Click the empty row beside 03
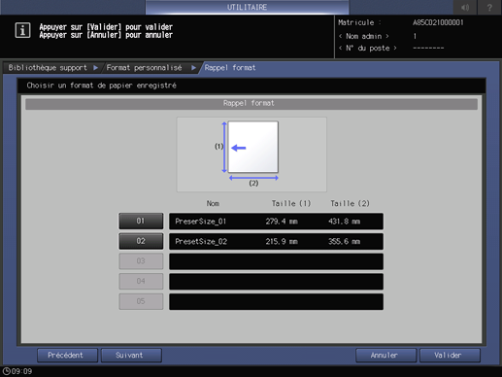The height and width of the screenshot is (377, 502). pos(276,261)
